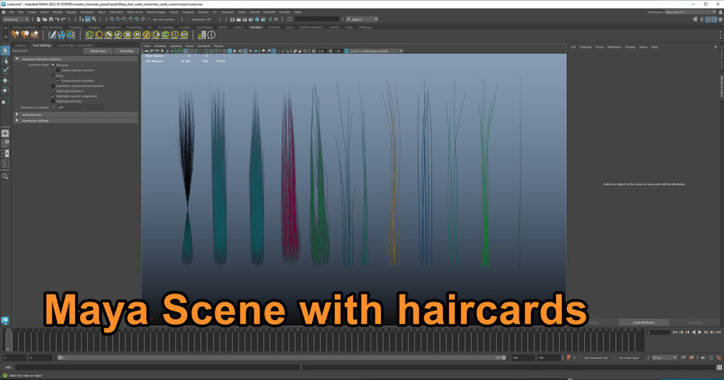Click play forward on playback controls
This screenshot has height=380, width=724.
(700, 332)
